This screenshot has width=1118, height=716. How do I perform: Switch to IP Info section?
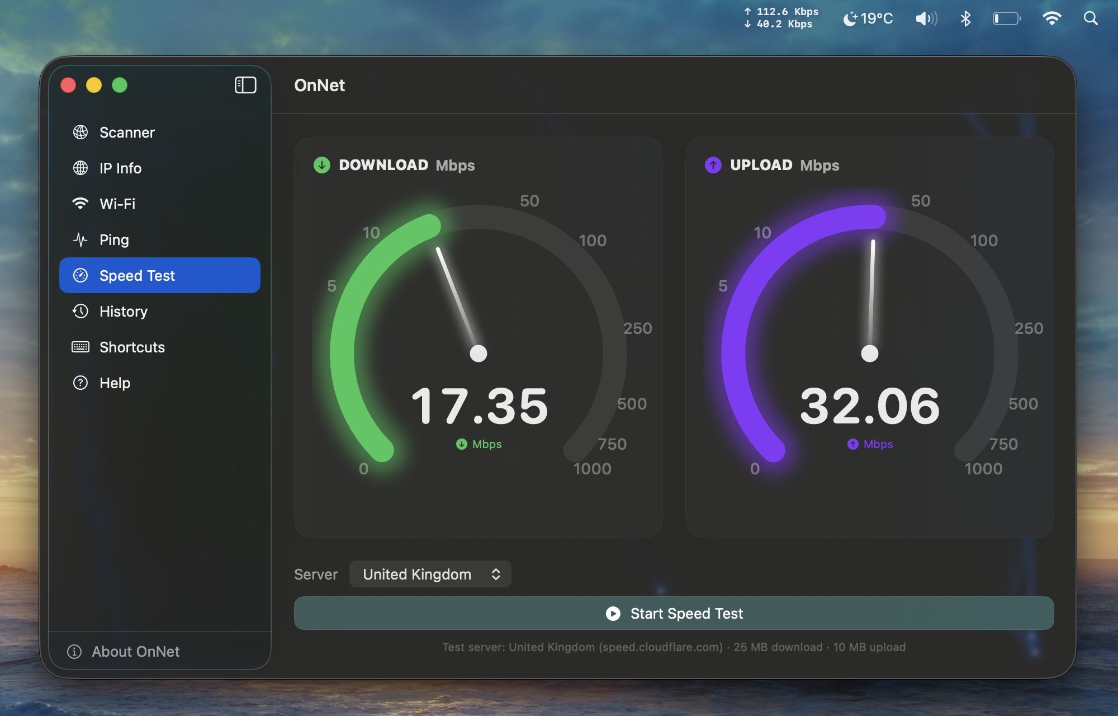(x=160, y=168)
